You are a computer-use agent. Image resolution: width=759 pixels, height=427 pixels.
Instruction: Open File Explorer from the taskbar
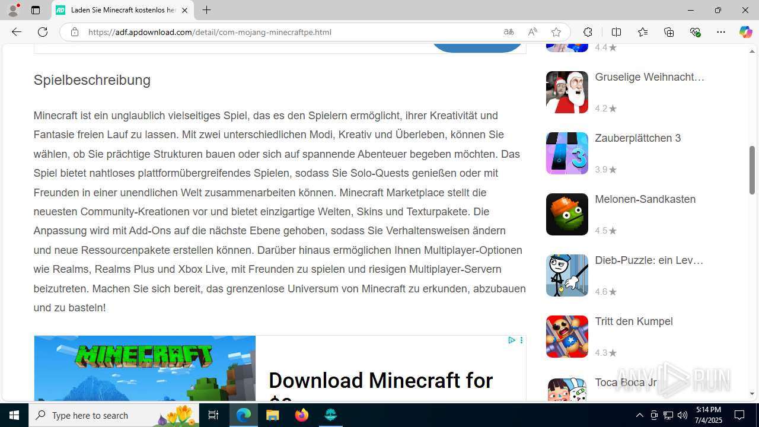pos(273,415)
